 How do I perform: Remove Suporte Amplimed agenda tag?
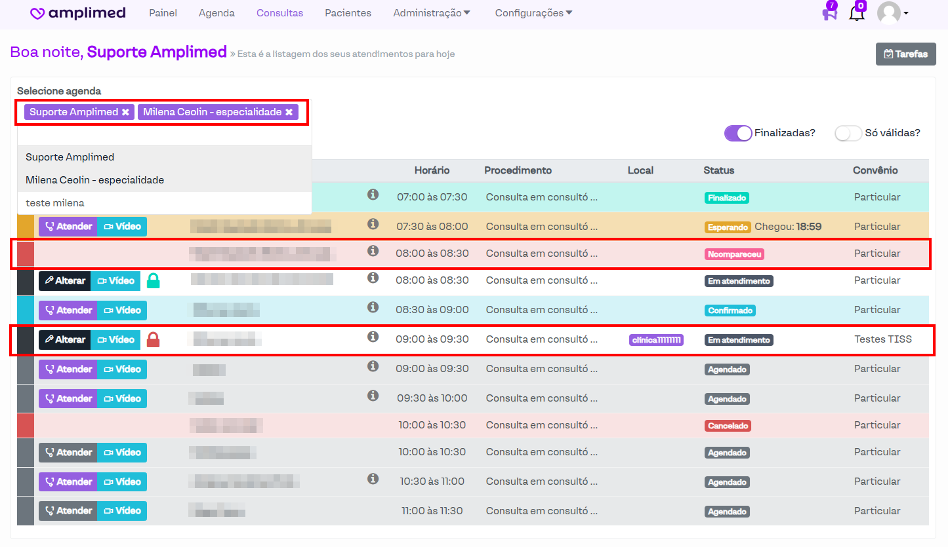click(x=125, y=112)
